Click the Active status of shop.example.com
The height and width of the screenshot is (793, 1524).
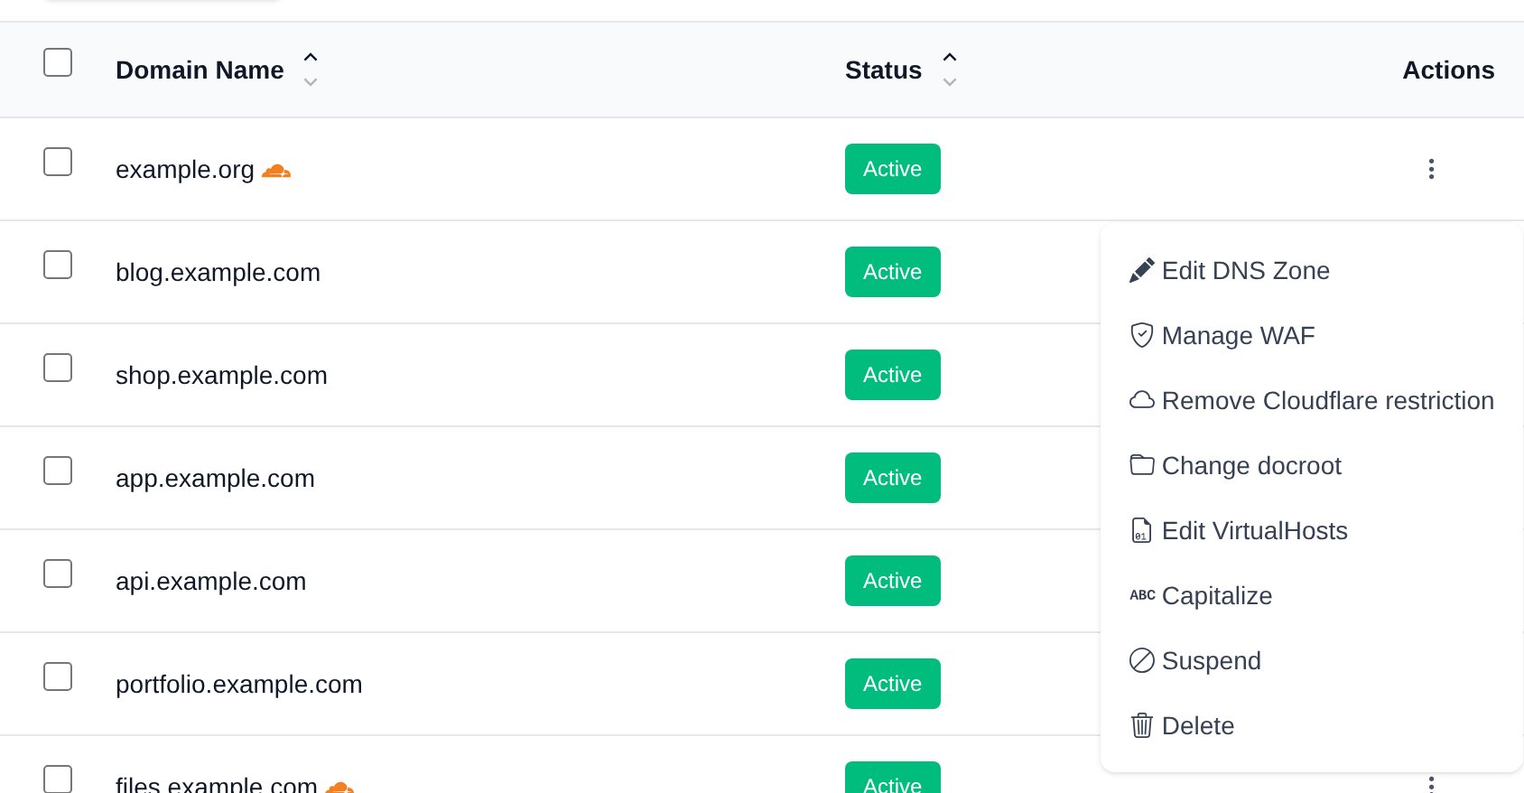[x=893, y=375]
